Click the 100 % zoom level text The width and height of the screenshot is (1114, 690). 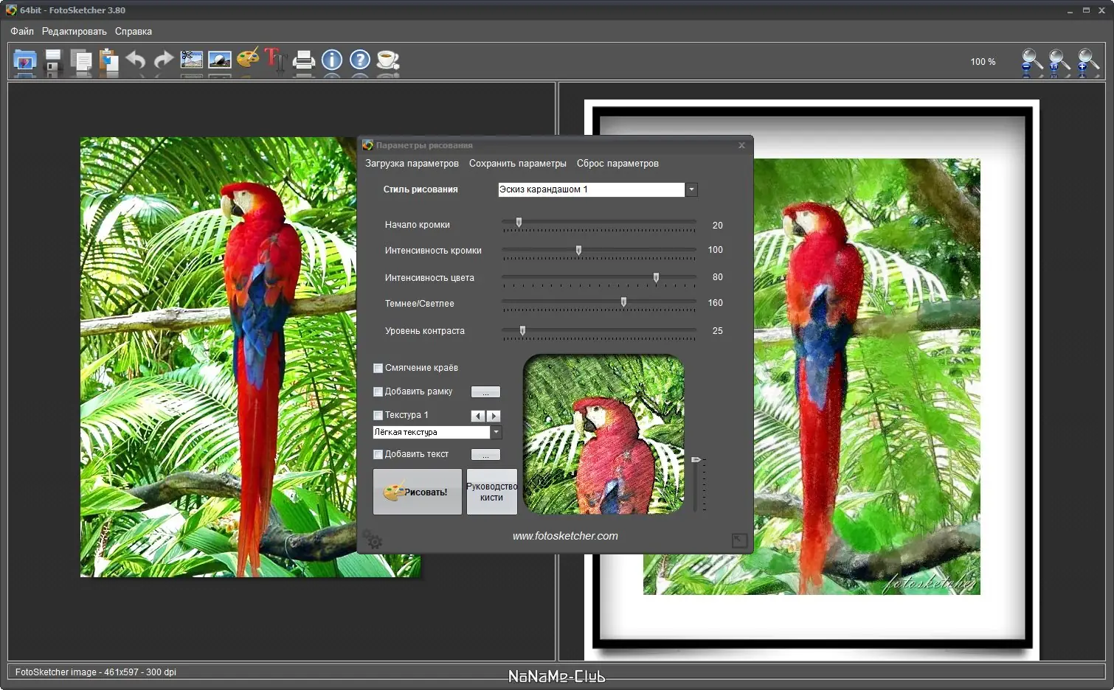pyautogui.click(x=983, y=62)
